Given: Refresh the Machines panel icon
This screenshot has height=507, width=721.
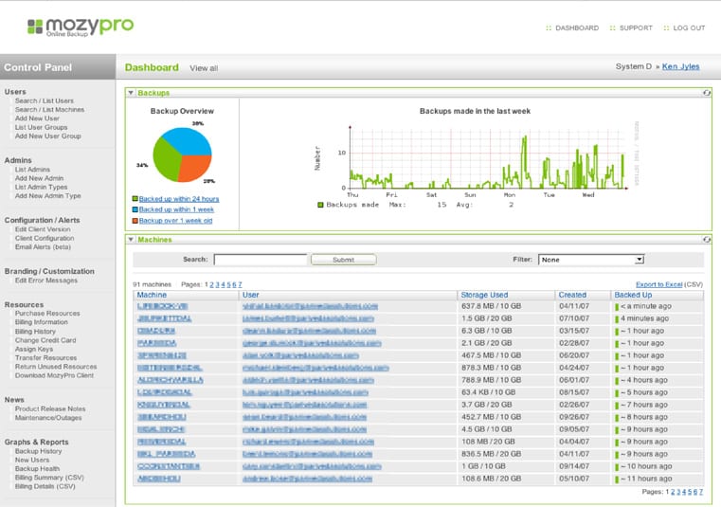Looking at the screenshot, I should (x=706, y=239).
